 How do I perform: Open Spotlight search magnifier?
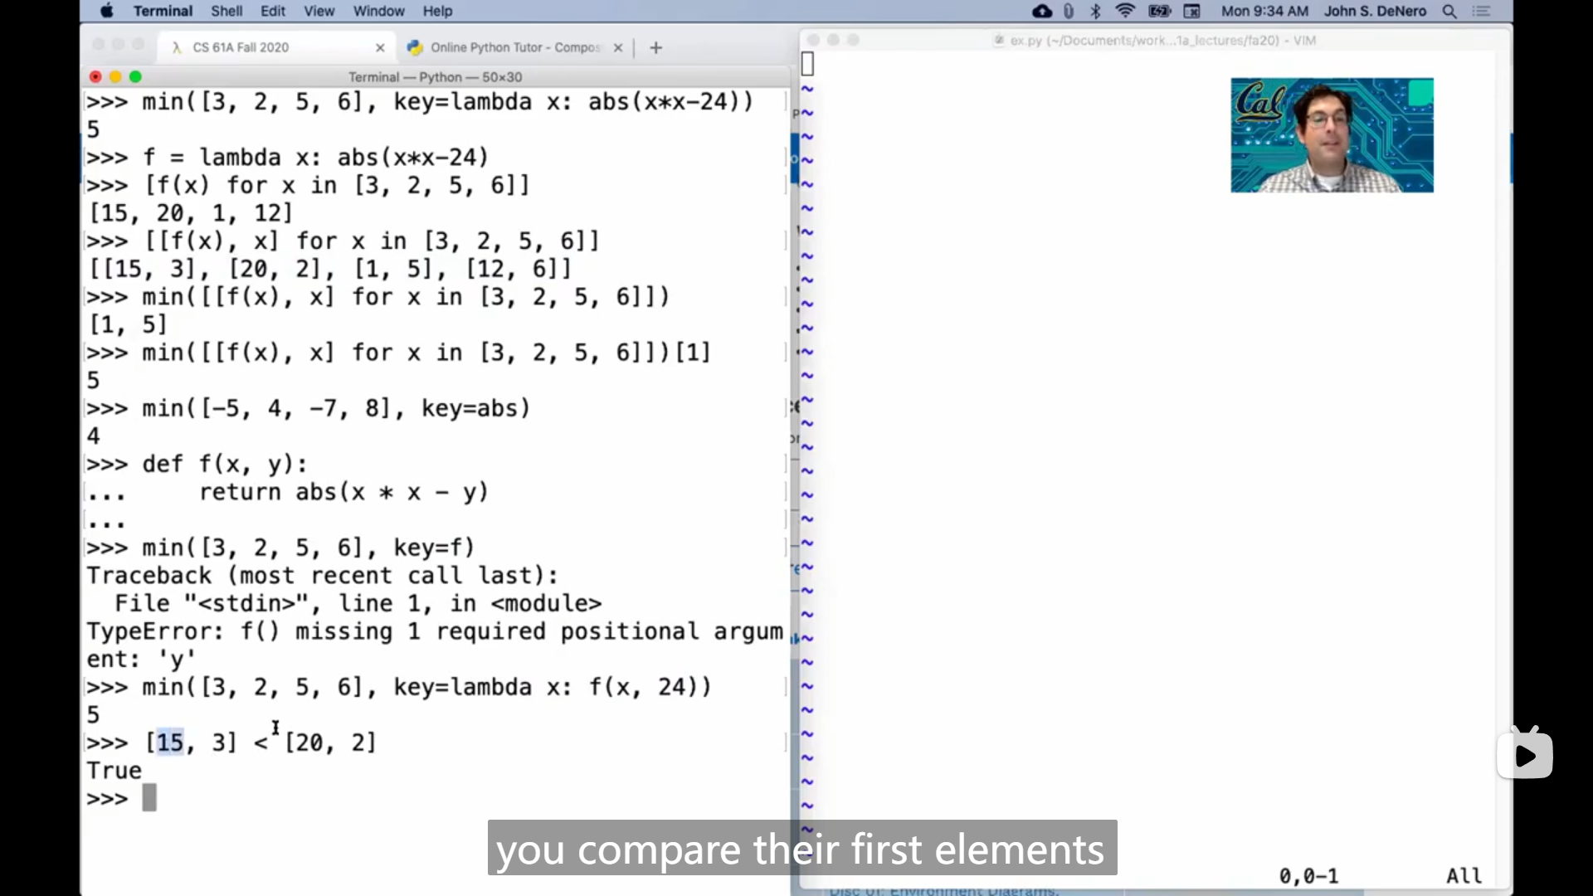coord(1449,11)
